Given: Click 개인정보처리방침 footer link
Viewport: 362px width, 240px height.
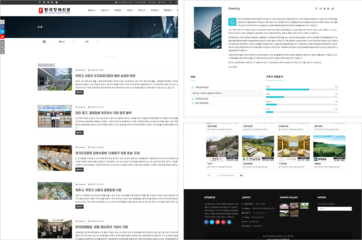Looking at the screenshot, I should 276,236.
